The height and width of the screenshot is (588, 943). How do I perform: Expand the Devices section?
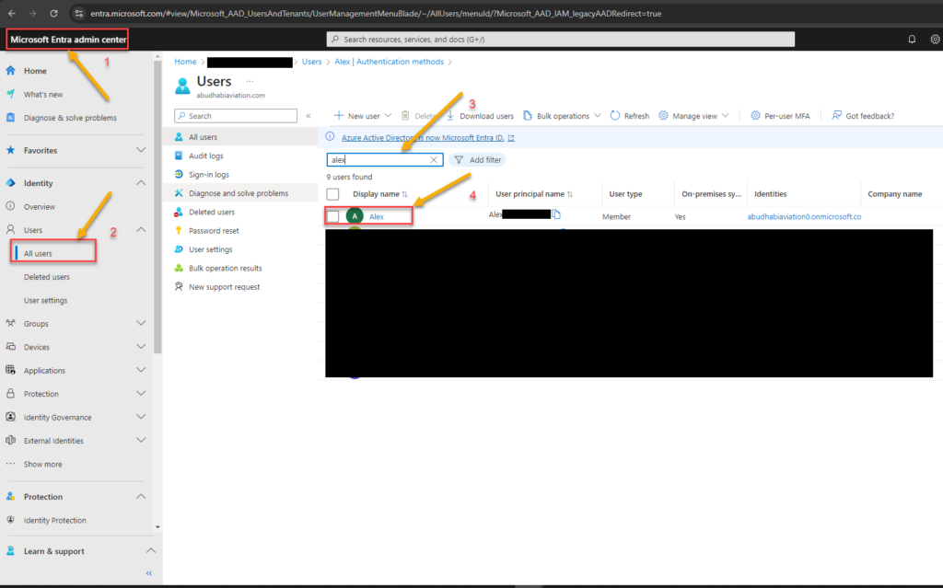click(141, 346)
